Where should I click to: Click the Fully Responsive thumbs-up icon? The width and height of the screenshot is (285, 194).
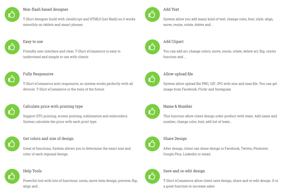[x=12, y=79]
